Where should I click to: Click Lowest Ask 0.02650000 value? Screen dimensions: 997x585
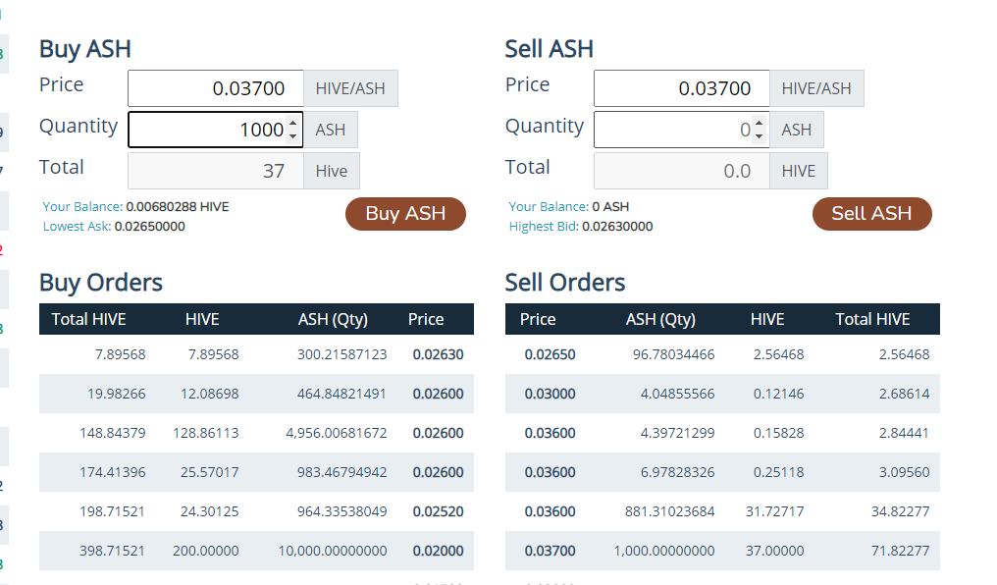tap(149, 227)
